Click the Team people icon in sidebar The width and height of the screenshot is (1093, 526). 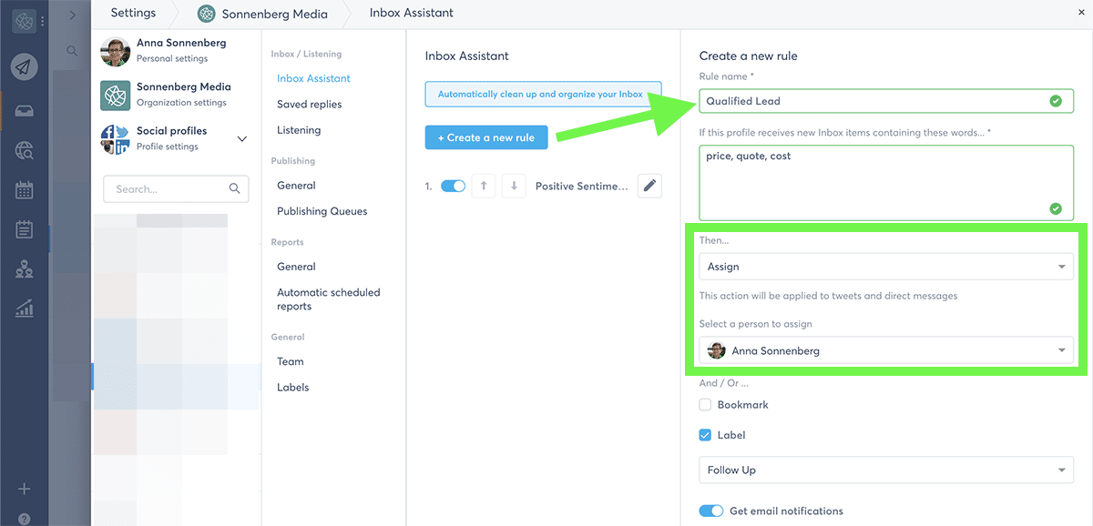tap(25, 268)
